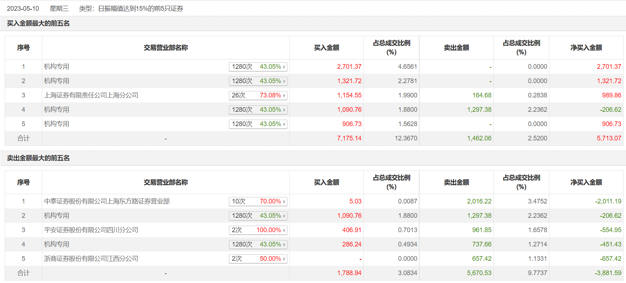Click the arrow beside 73.08% for 上海证券
626x283 pixels.
[284, 96]
